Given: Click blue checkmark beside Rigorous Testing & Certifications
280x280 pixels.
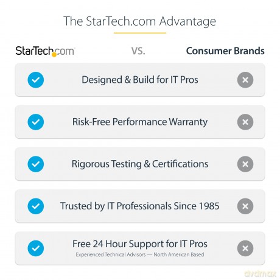Looking at the screenshot, I should (x=36, y=164).
